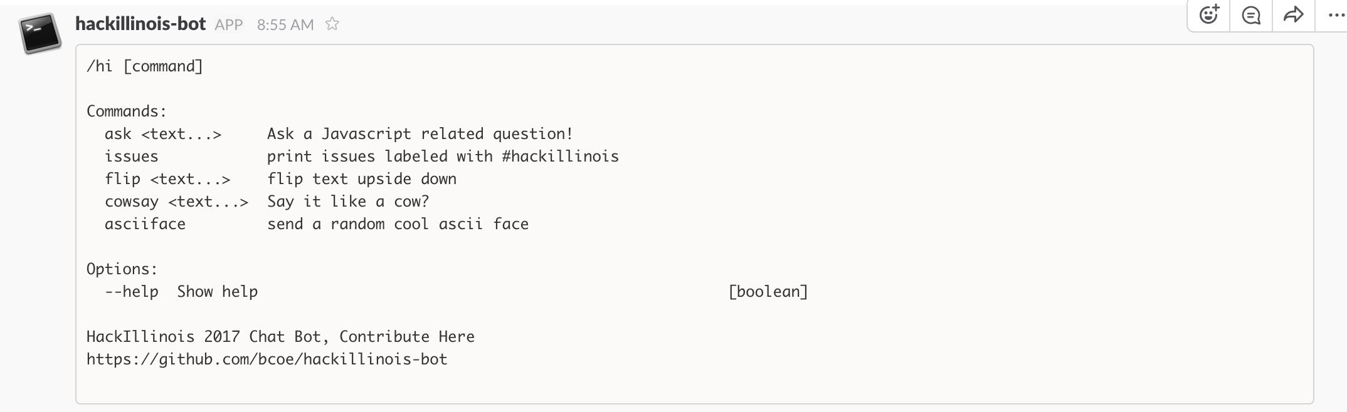
Task: Add a reaction with the smiley icon
Action: (x=1209, y=15)
